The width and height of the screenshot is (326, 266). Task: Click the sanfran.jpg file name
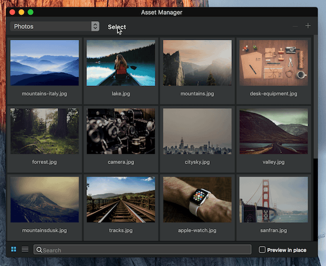click(x=274, y=231)
